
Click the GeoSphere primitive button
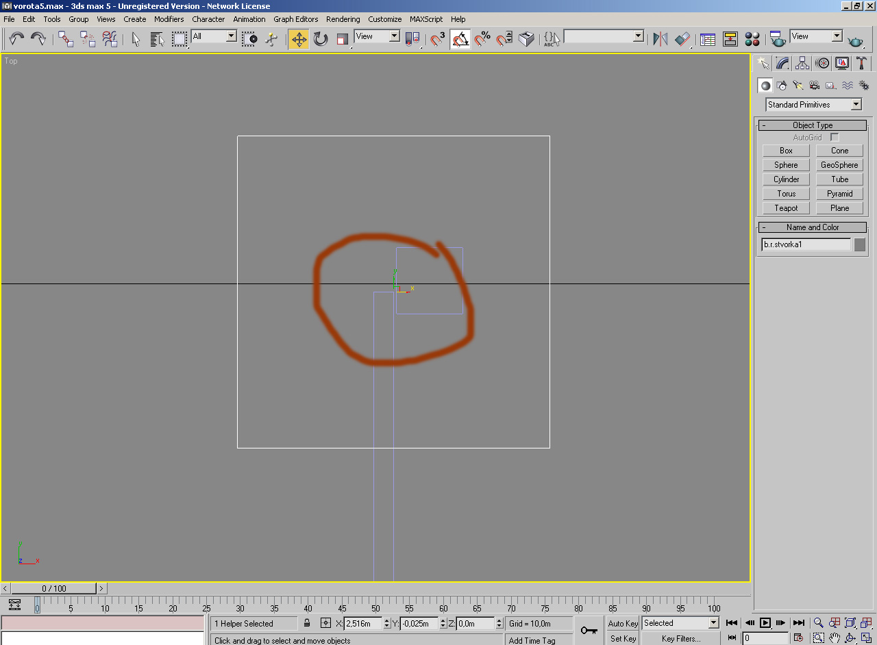coord(839,165)
